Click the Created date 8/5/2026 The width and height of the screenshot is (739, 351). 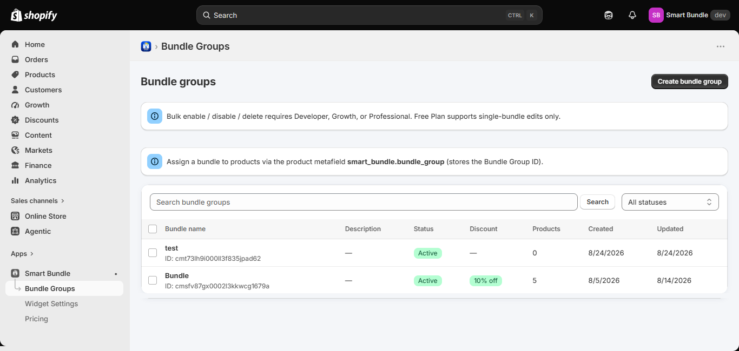604,281
